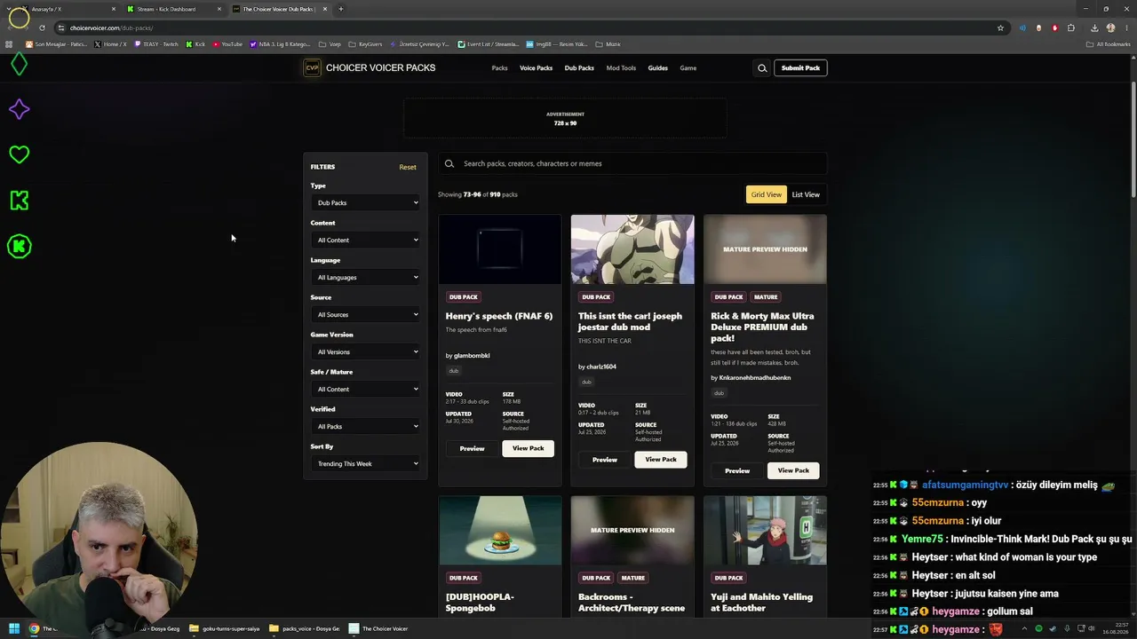
Task: Open the Type dropdown showing Dub Packs
Action: pyautogui.click(x=366, y=203)
